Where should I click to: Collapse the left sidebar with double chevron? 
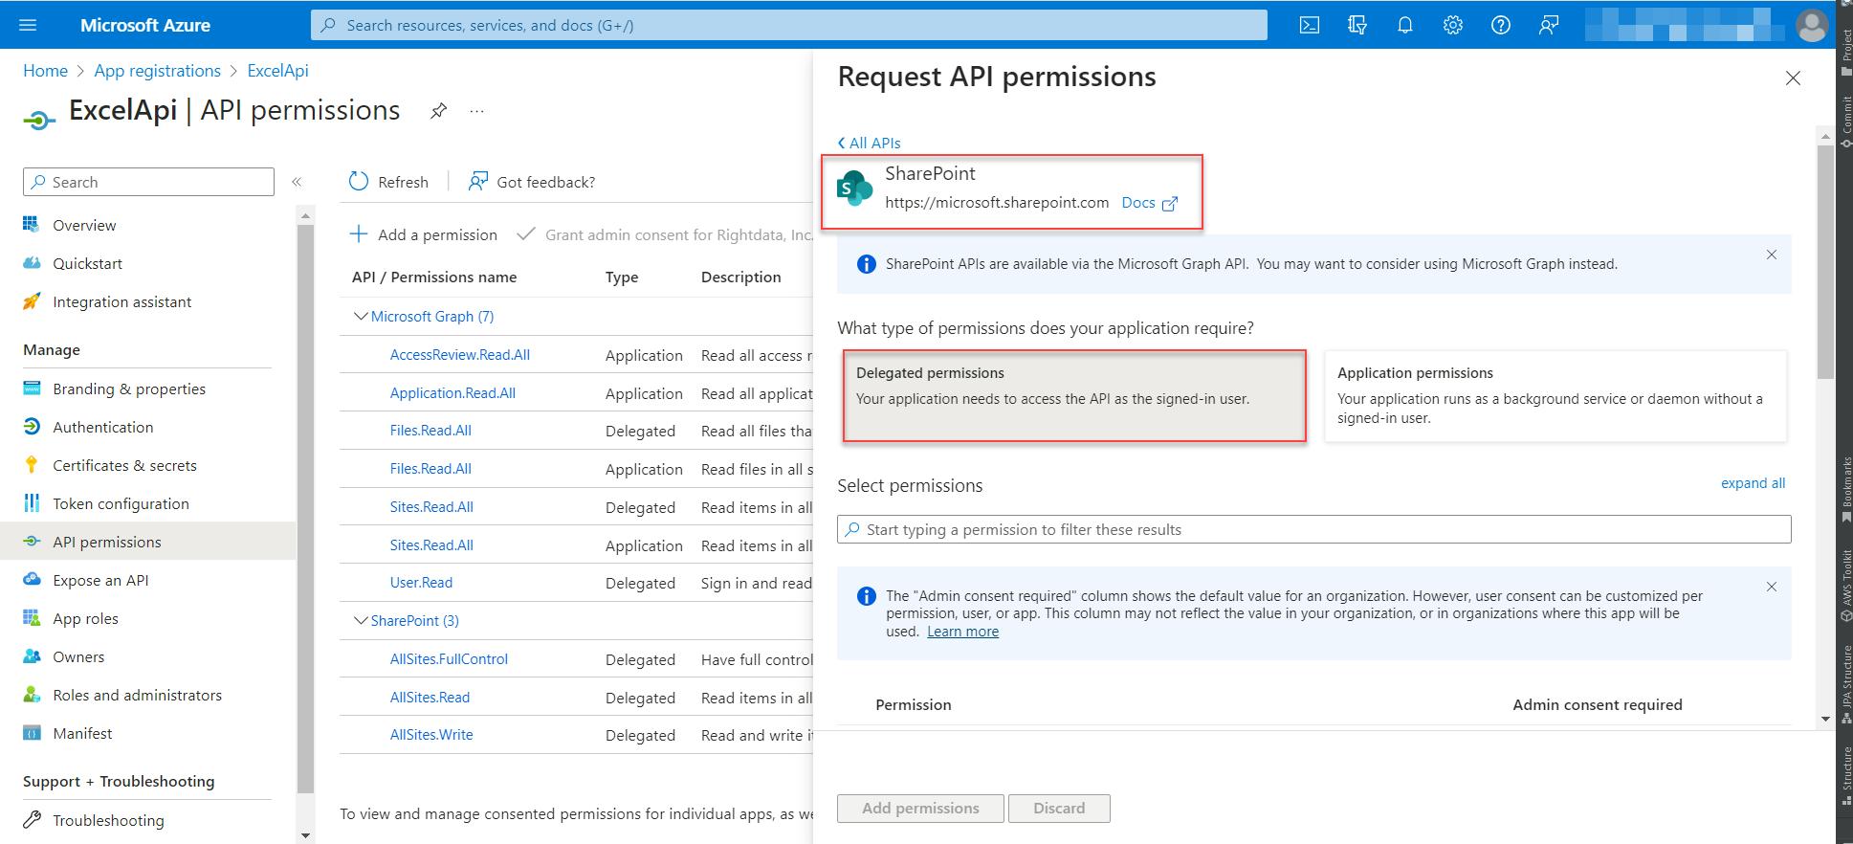click(297, 182)
